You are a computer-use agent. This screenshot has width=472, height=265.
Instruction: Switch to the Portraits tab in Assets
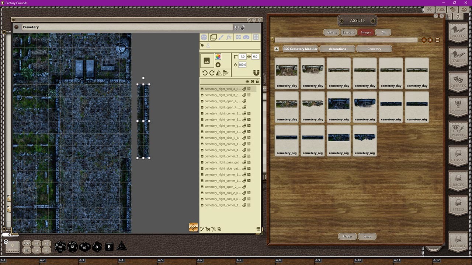click(x=348, y=32)
